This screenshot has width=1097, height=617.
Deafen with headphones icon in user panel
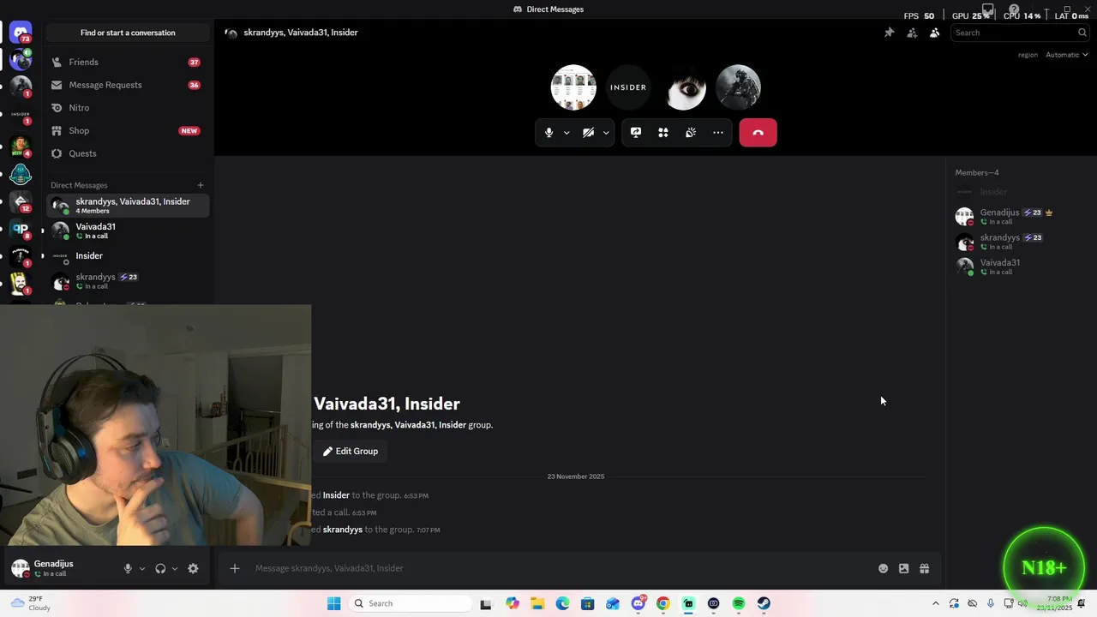tap(160, 568)
